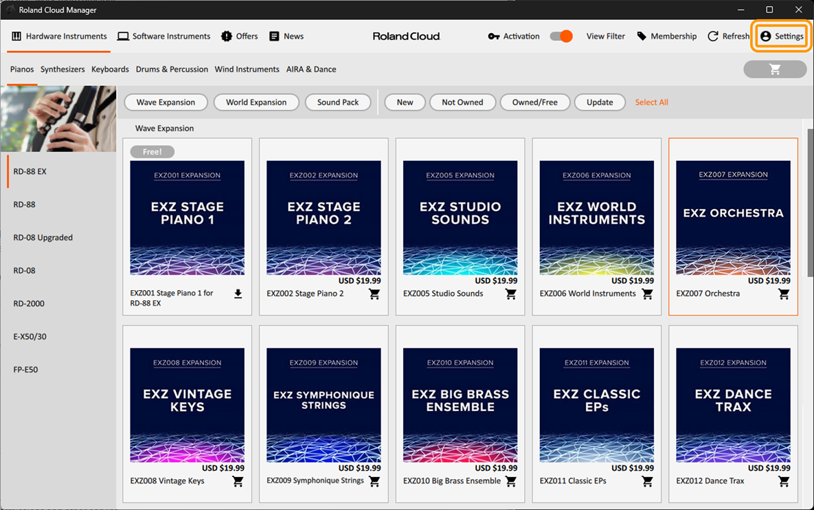
Task: Open Settings with the account icon
Action: 782,36
